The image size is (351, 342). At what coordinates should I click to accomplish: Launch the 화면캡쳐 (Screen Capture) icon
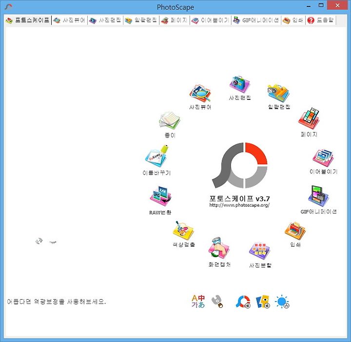tap(219, 248)
